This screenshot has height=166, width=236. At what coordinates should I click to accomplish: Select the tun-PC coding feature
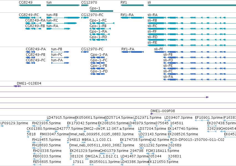(60, 57)
